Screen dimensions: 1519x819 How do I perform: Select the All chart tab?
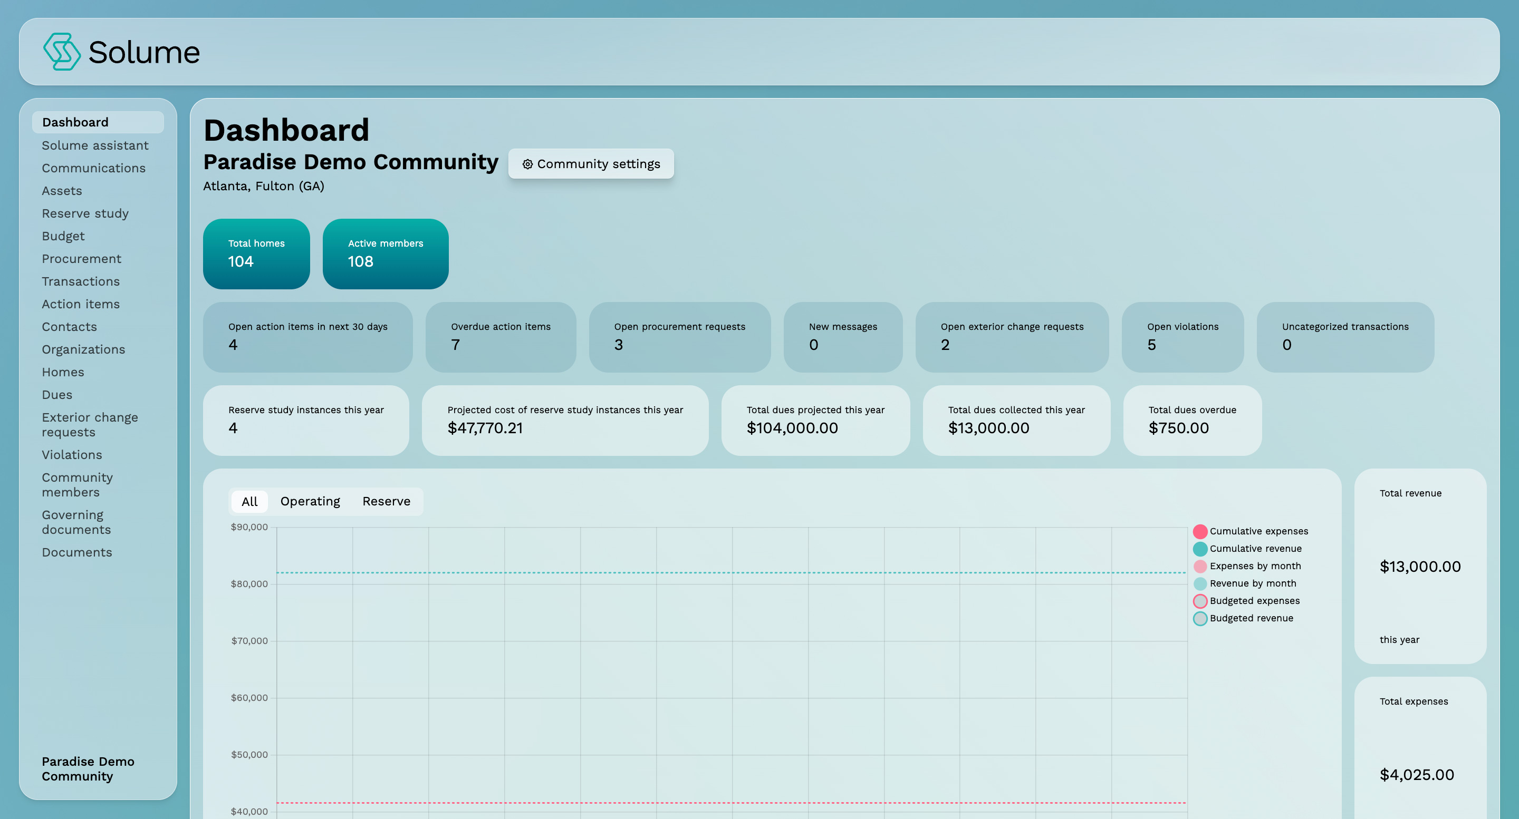[249, 501]
